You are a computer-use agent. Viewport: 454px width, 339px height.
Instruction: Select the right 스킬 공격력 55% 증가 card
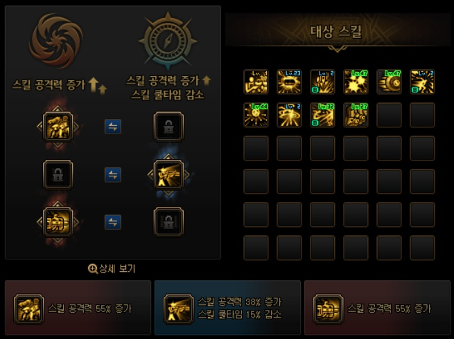(x=377, y=307)
